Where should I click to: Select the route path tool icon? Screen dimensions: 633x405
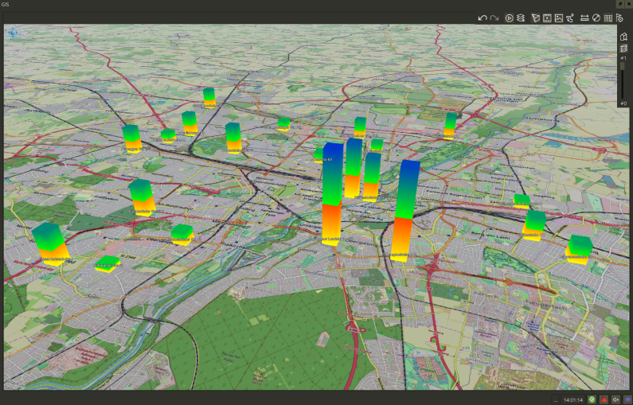570,18
